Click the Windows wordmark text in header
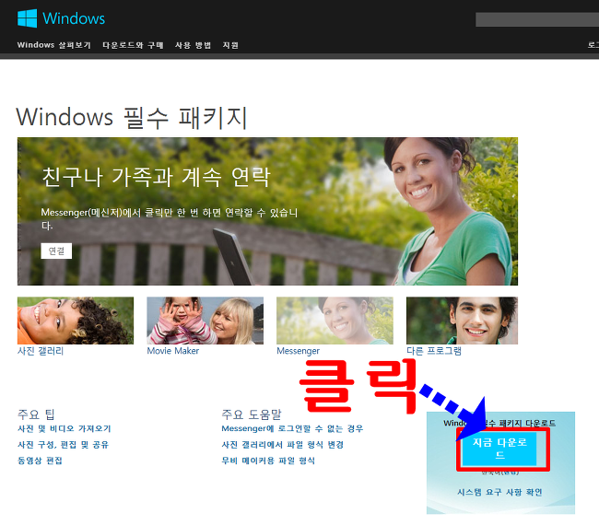This screenshot has width=599, height=525. (74, 18)
